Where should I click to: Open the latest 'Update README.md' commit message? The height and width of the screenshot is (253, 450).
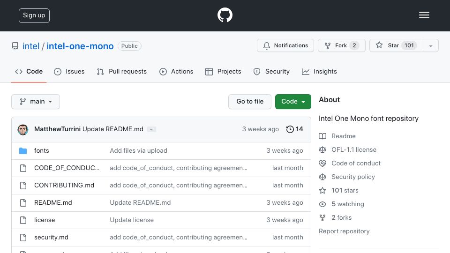(113, 129)
